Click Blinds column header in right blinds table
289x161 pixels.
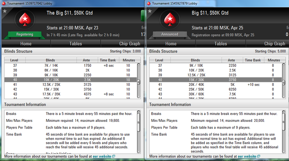pos(196,60)
